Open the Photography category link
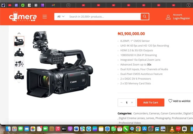This screenshot has height=134, width=193. point(163,118)
